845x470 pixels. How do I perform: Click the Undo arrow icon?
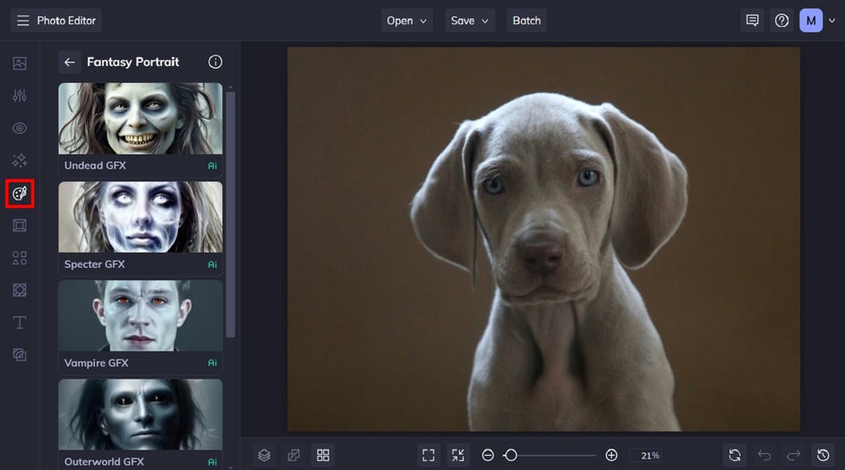(764, 455)
